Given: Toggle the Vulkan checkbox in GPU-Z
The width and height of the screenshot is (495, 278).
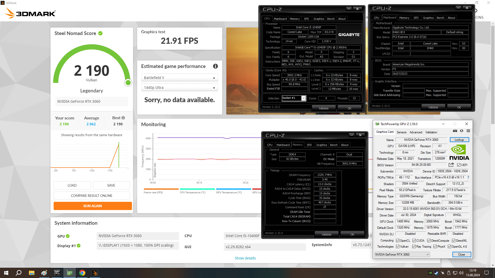Looking at the screenshot, I should pyautogui.click(x=398, y=247).
